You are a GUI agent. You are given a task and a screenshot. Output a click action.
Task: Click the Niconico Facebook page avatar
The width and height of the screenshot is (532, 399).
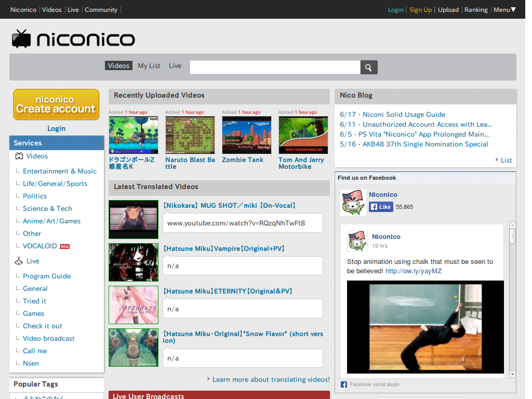[353, 203]
